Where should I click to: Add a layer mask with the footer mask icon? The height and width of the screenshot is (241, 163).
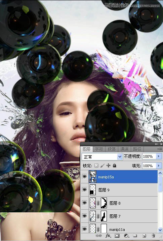click(x=117, y=236)
